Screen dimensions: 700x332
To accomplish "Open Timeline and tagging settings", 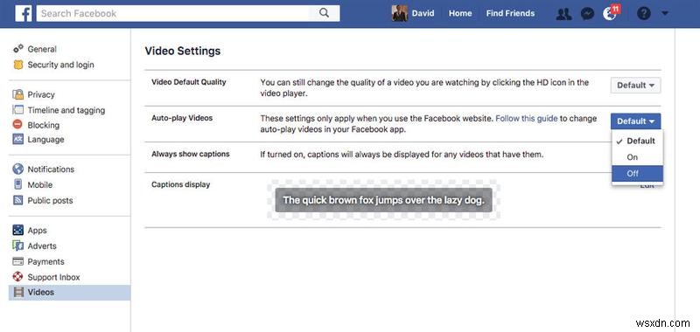I will pos(66,110).
